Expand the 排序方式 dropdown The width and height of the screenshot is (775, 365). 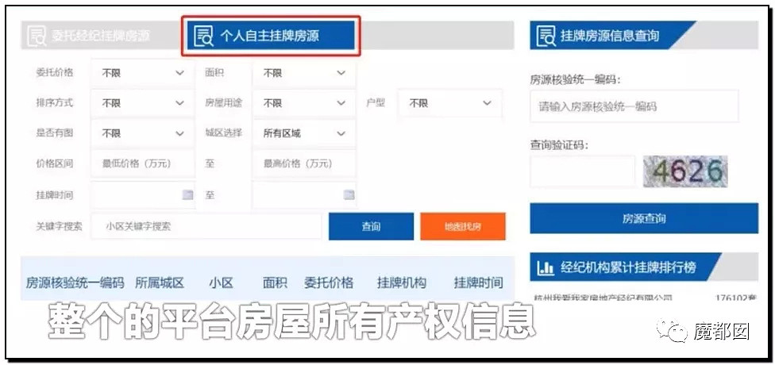pos(142,103)
